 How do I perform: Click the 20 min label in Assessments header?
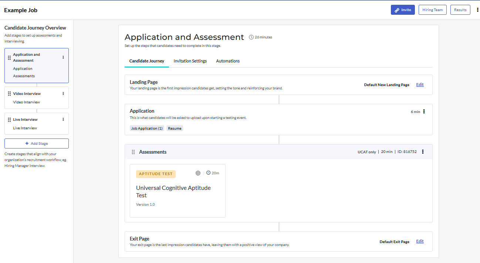coord(387,152)
